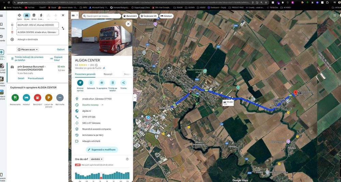
Task: Open the algida.ro website link
Action: tap(86, 111)
